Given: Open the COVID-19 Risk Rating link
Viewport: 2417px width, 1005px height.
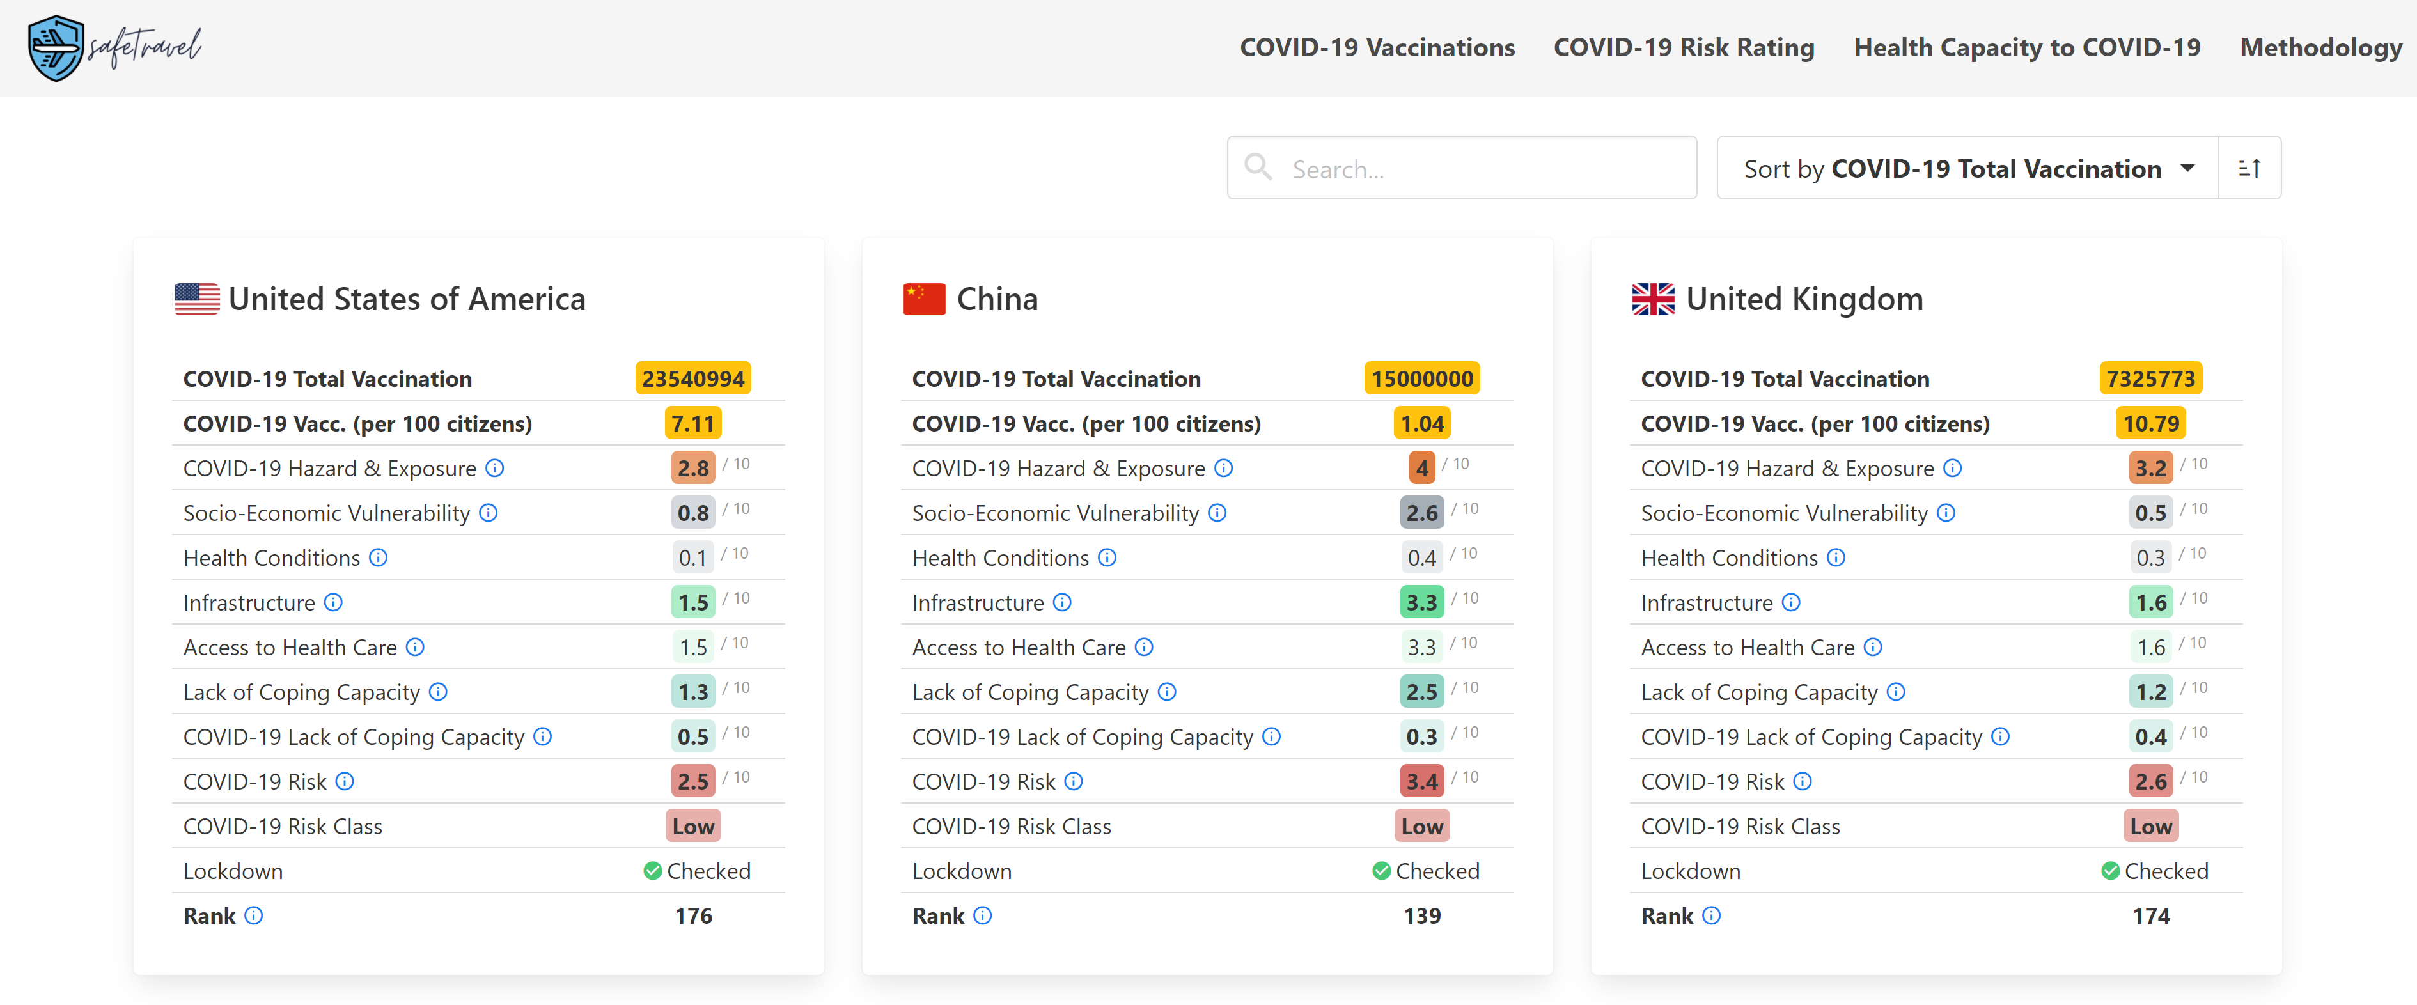Looking at the screenshot, I should pos(1684,48).
